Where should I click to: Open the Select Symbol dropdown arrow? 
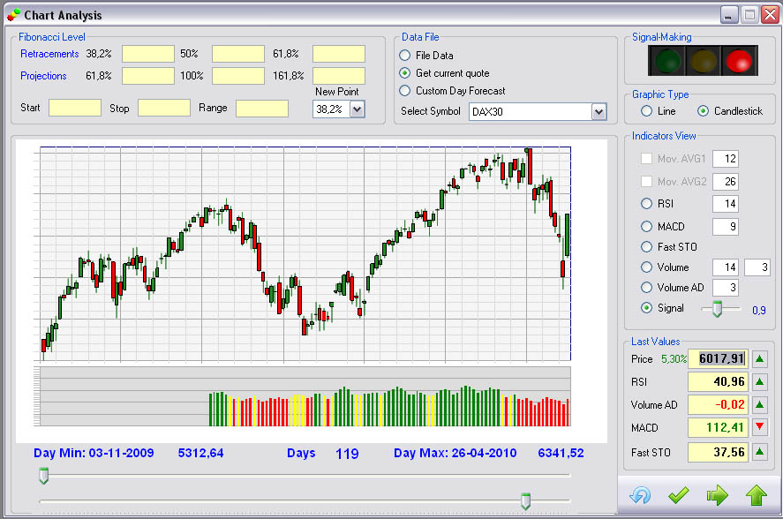[599, 112]
